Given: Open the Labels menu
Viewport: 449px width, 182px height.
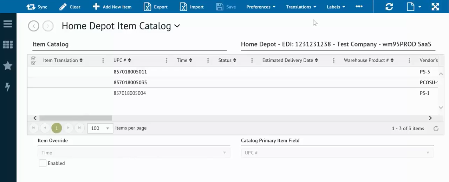Looking at the screenshot, I should (336, 7).
